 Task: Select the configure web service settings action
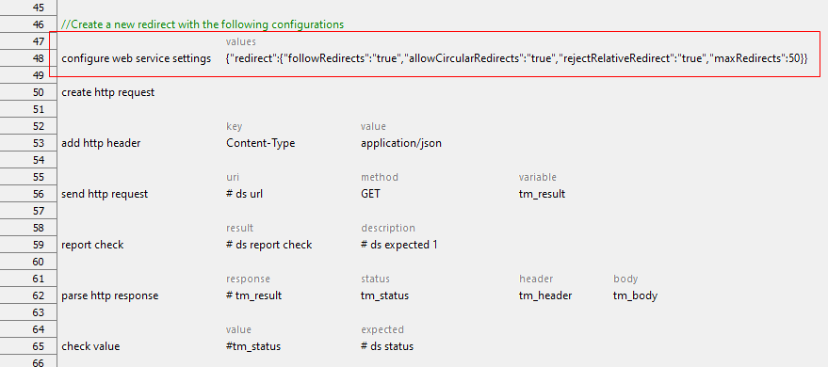[137, 58]
